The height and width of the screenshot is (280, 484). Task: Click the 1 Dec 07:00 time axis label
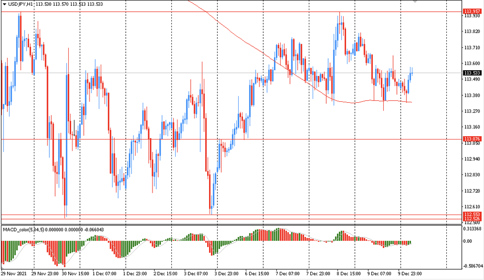point(105,274)
